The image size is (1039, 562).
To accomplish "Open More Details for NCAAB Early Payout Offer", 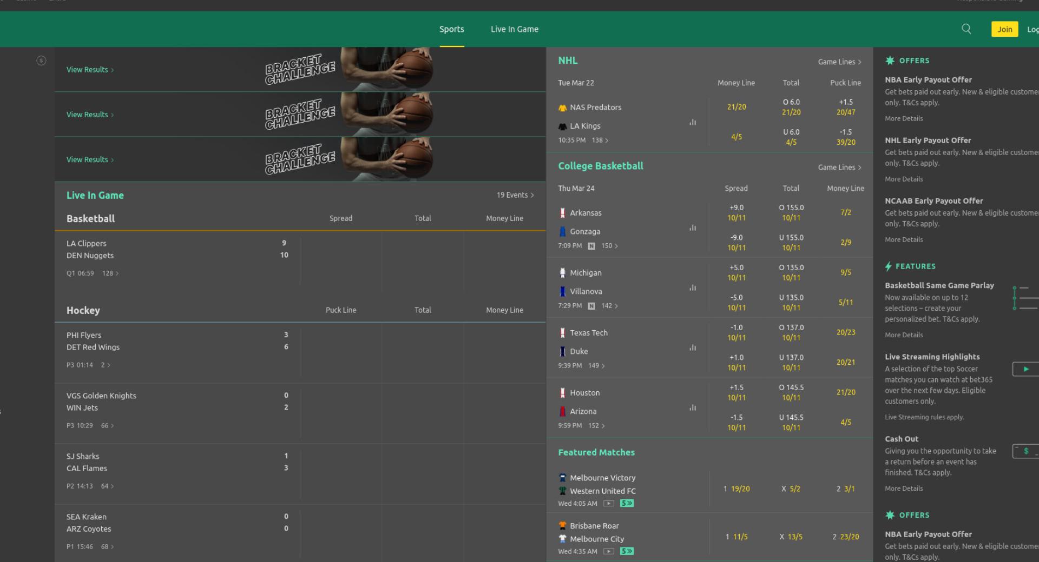I will tap(904, 240).
